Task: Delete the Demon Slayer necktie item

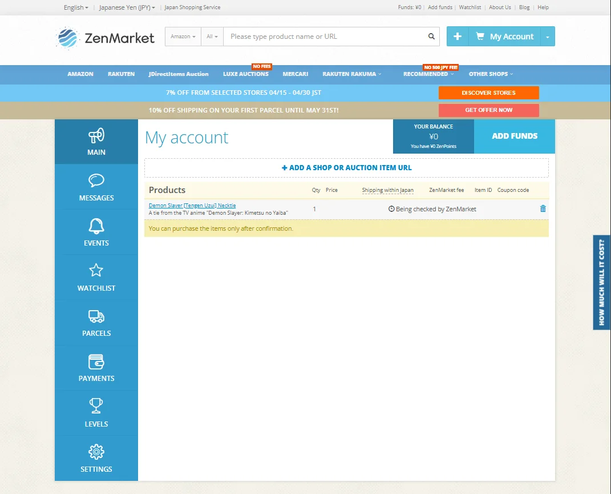Action: [543, 209]
